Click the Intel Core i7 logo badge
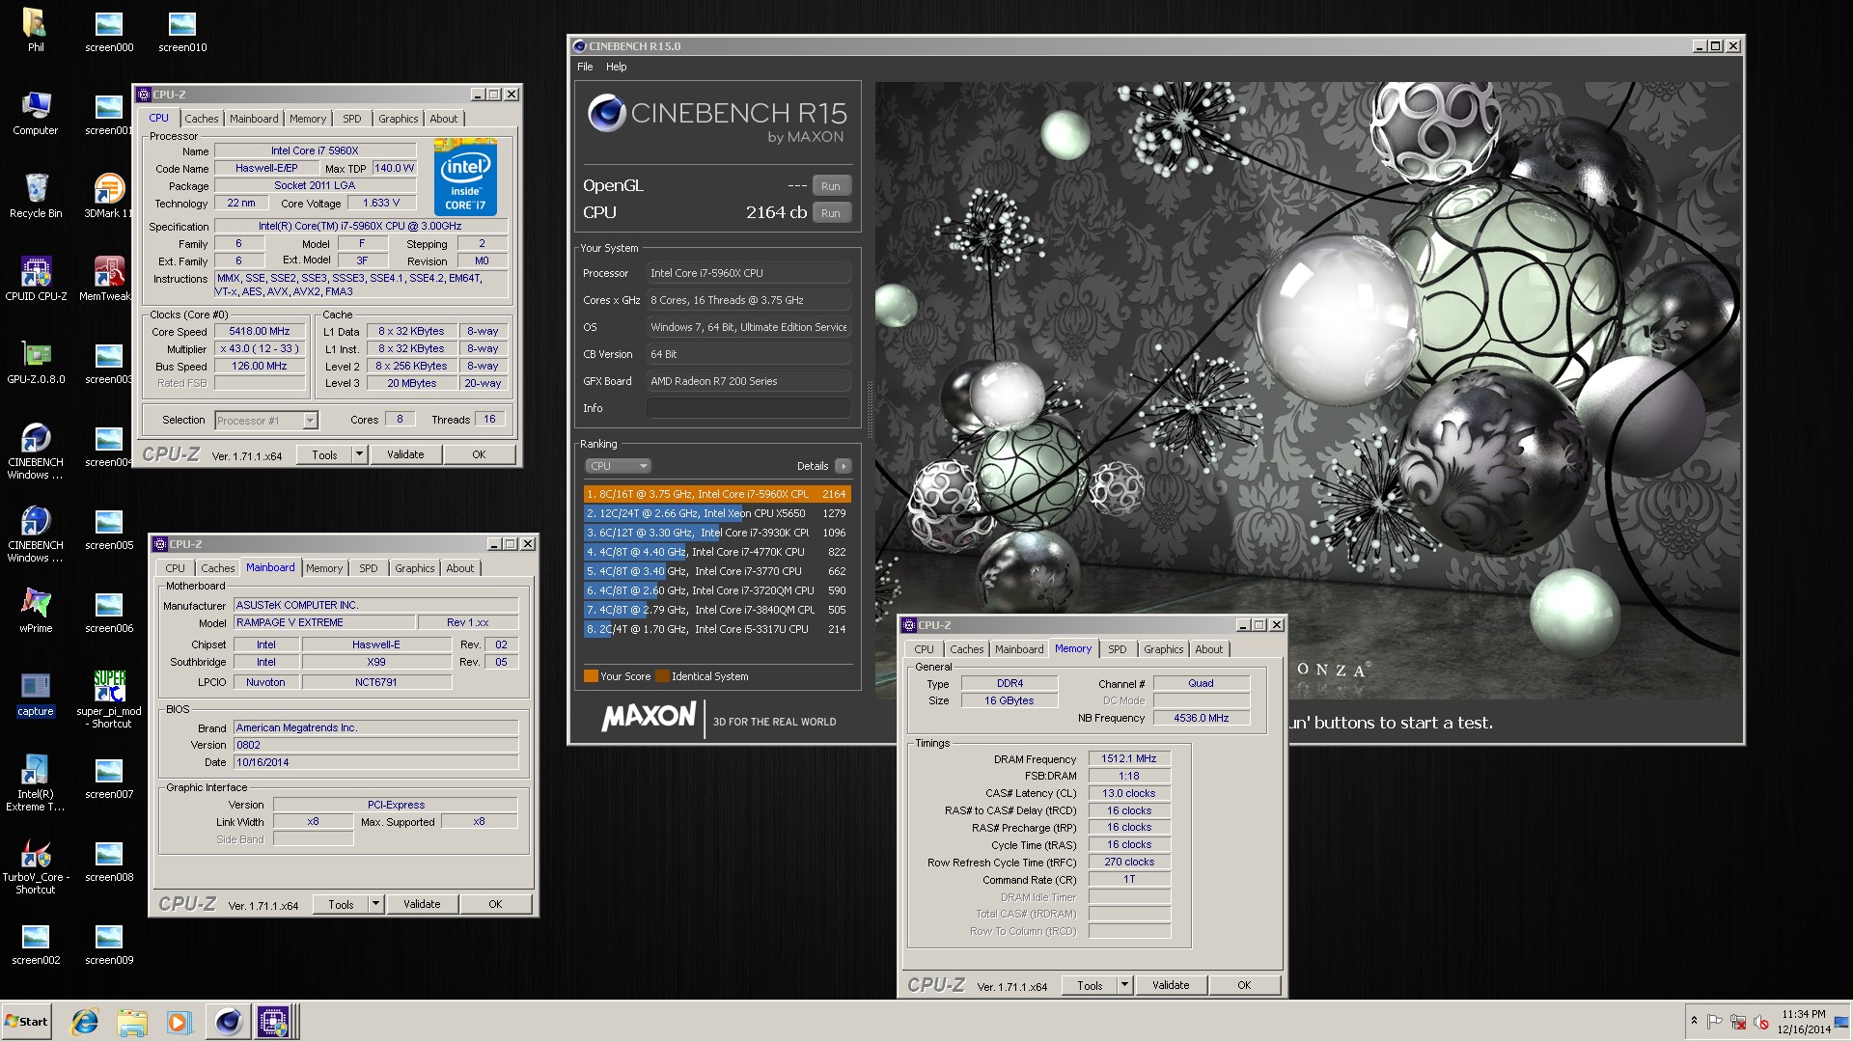Screen dimensions: 1853x1042 point(465,178)
